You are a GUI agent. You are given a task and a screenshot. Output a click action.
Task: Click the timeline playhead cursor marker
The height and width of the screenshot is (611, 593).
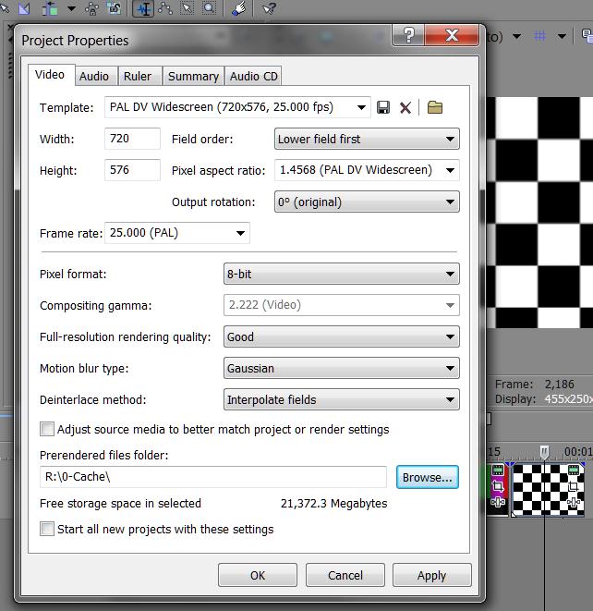(544, 452)
